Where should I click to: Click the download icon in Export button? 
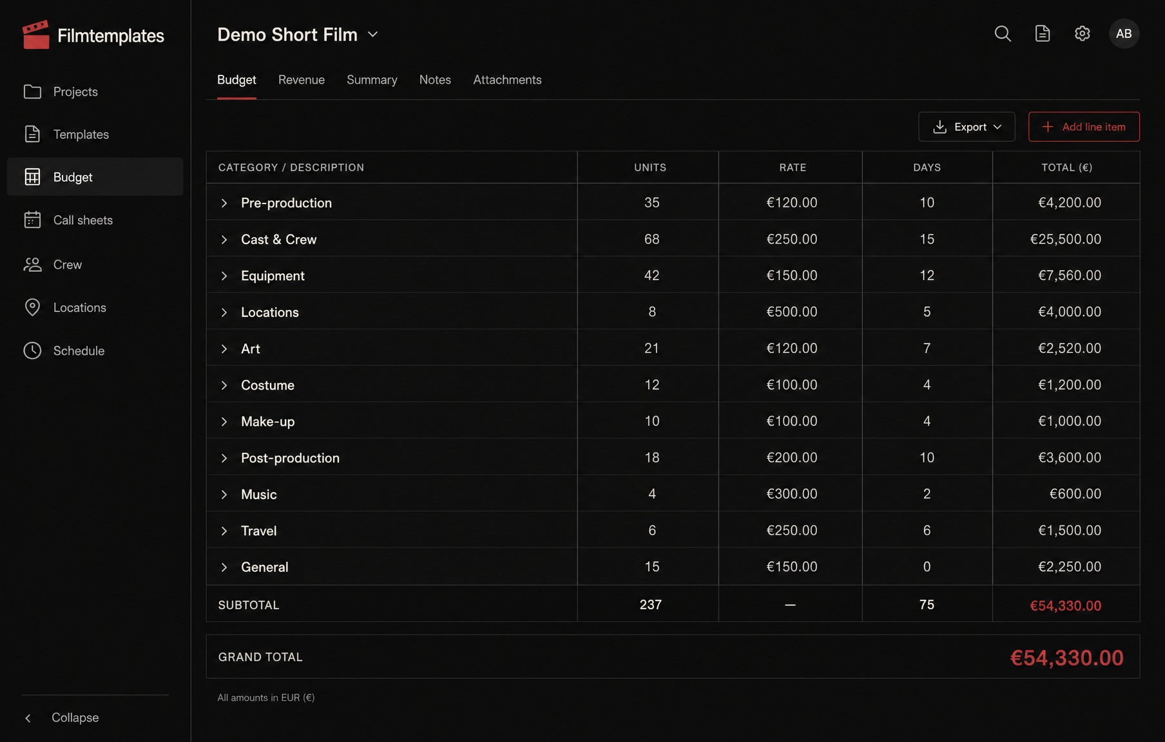[x=940, y=127]
